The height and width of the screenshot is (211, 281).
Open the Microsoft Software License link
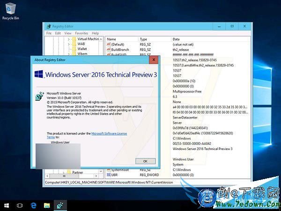[x=109, y=134]
